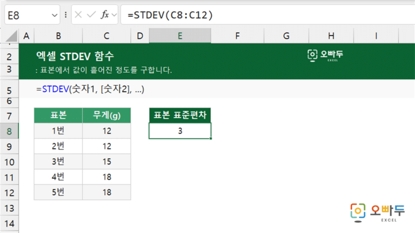
Task: Click the fill handle of cell E8
Action: [211, 138]
